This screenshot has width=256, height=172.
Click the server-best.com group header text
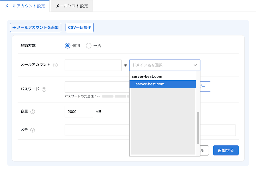147,77
